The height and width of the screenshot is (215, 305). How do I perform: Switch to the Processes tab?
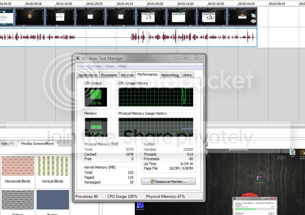109,75
